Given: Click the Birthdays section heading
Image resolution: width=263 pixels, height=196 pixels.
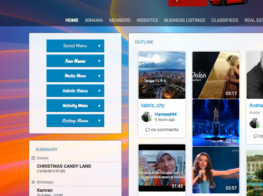Looking at the screenshot, I should click(45, 182).
